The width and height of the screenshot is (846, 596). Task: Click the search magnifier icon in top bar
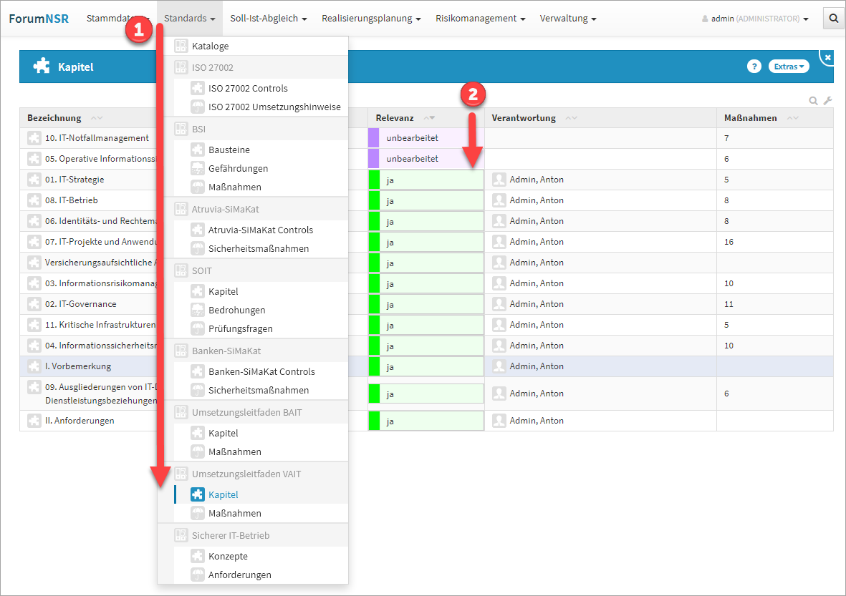(833, 19)
